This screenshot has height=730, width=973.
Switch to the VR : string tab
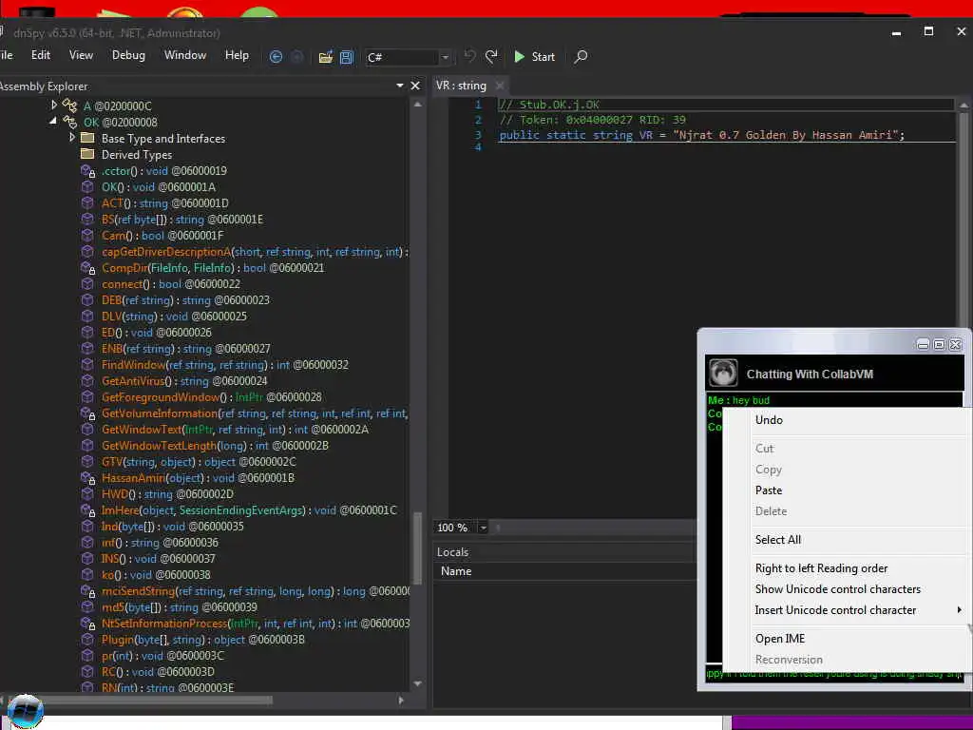[x=461, y=86]
